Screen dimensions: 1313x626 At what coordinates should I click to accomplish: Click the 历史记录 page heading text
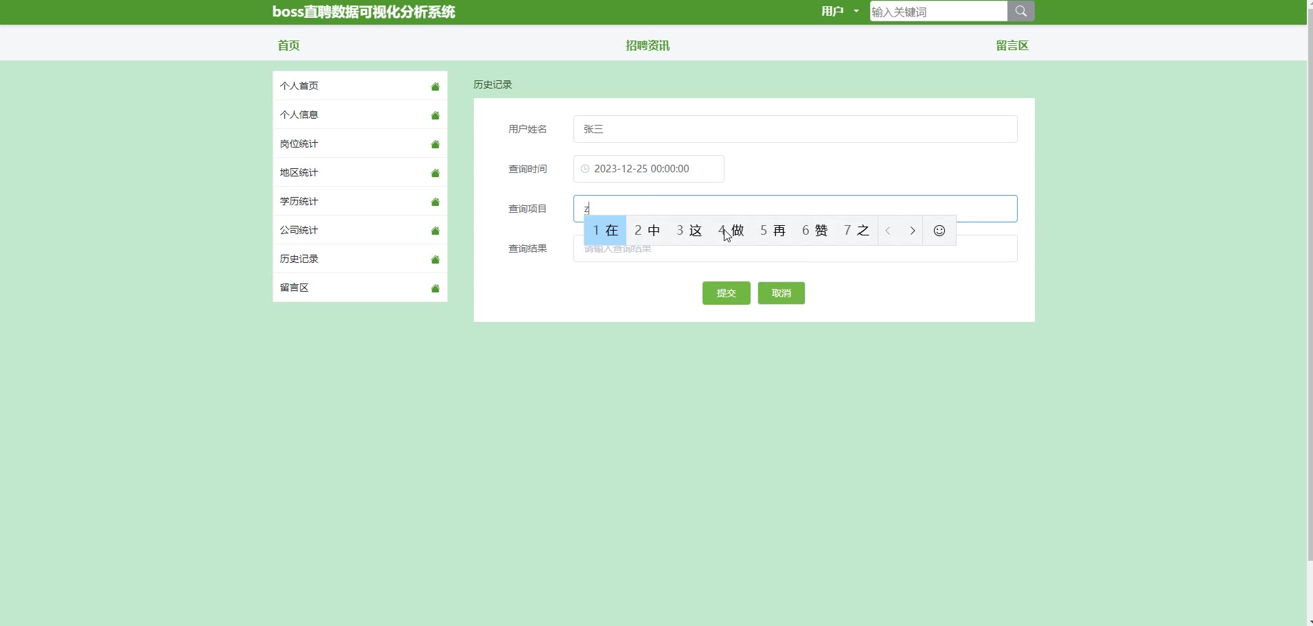point(492,84)
